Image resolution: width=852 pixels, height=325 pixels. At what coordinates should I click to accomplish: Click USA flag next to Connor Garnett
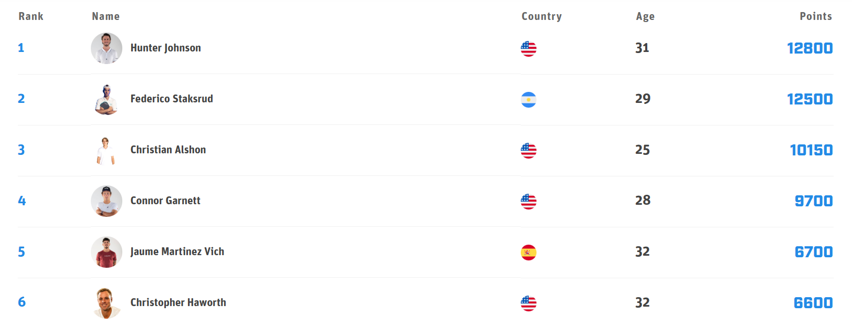click(x=529, y=202)
